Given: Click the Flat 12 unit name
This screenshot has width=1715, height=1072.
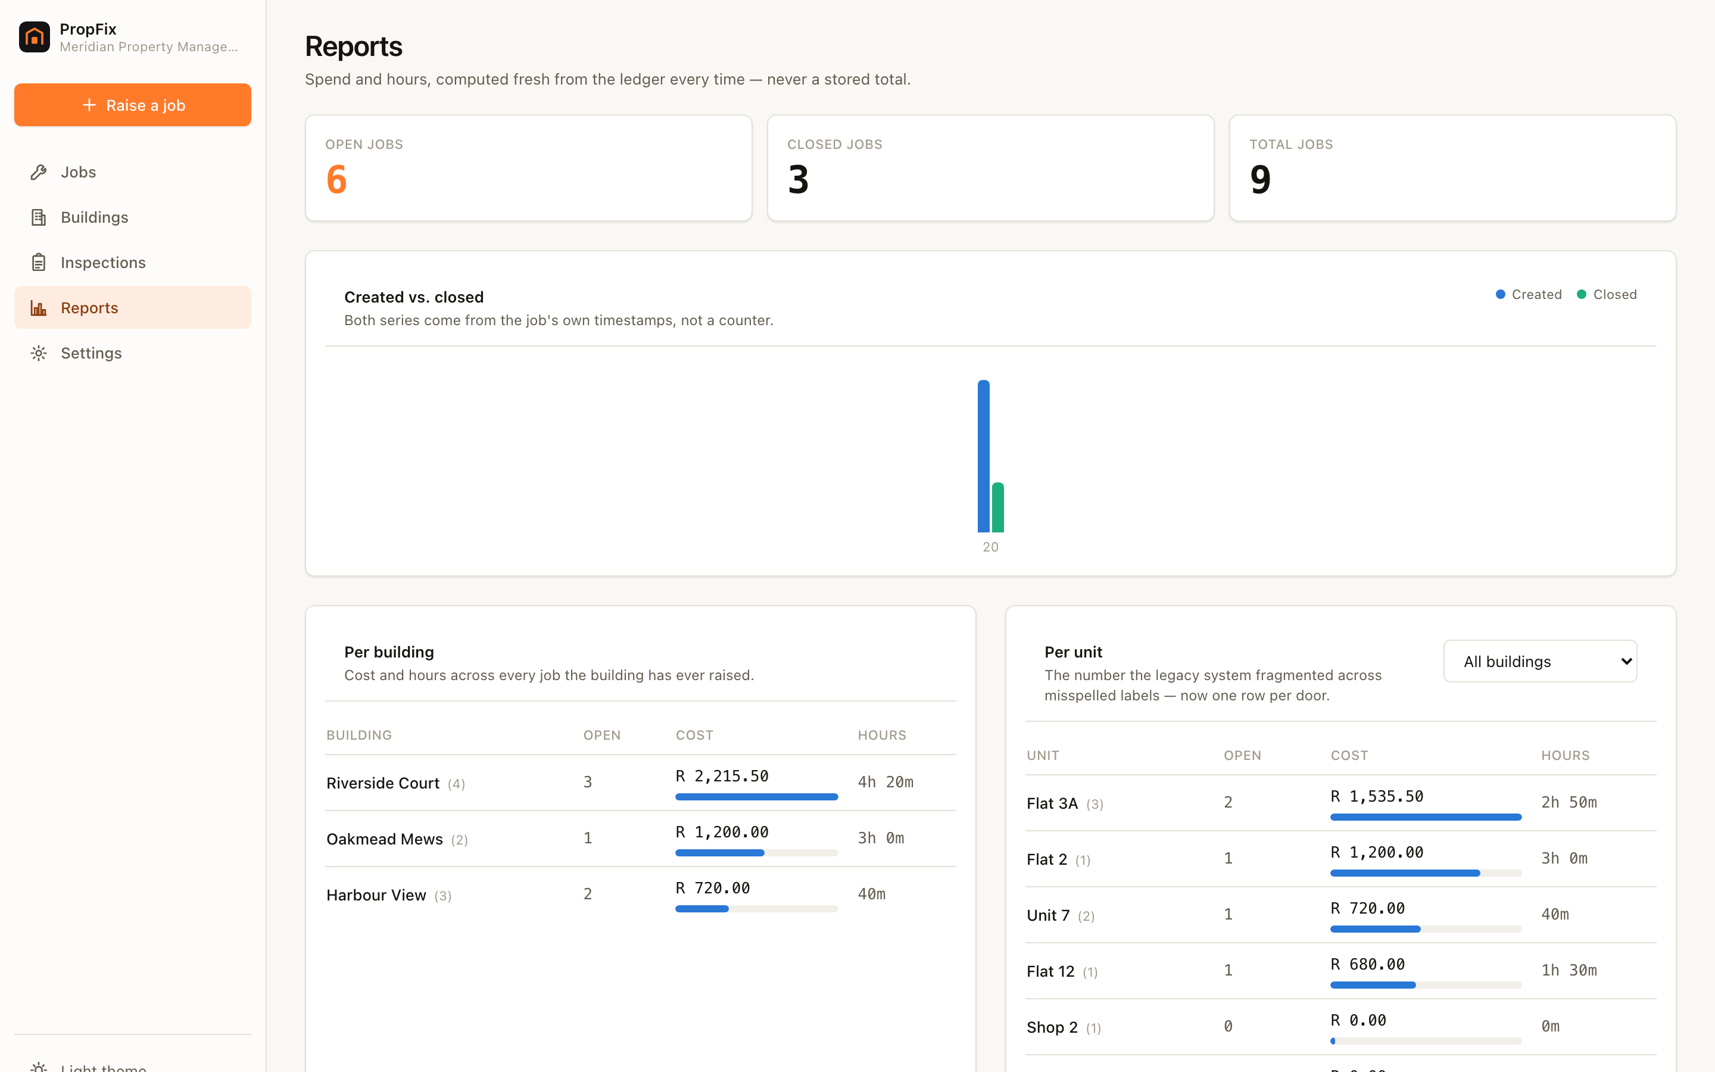Looking at the screenshot, I should point(1050,971).
